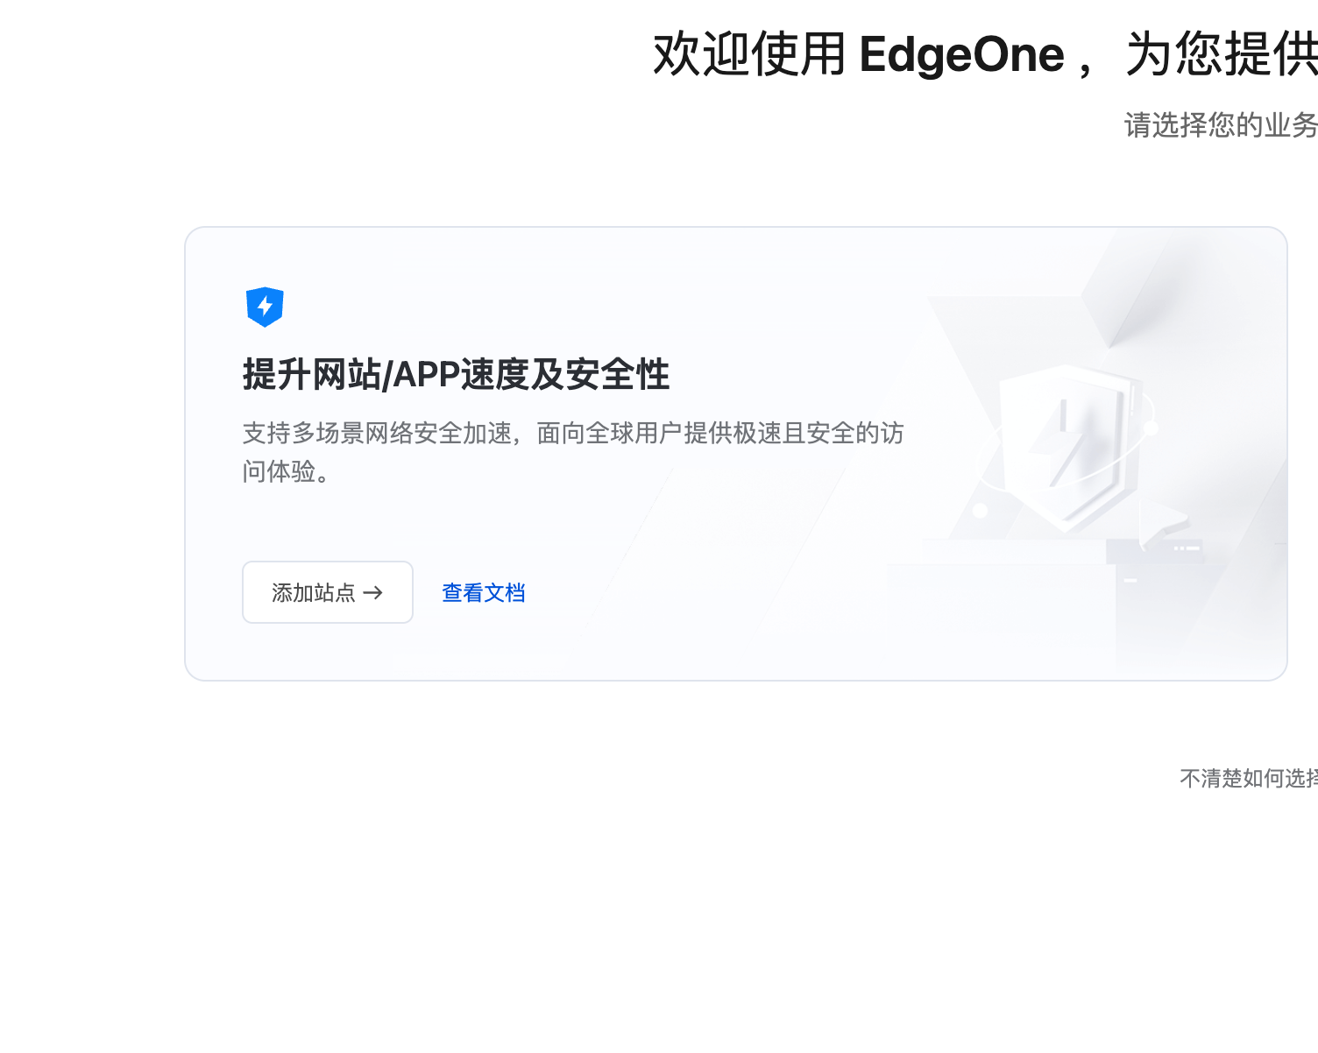Click the APP text in card title
This screenshot has height=1053, width=1318.
point(426,375)
